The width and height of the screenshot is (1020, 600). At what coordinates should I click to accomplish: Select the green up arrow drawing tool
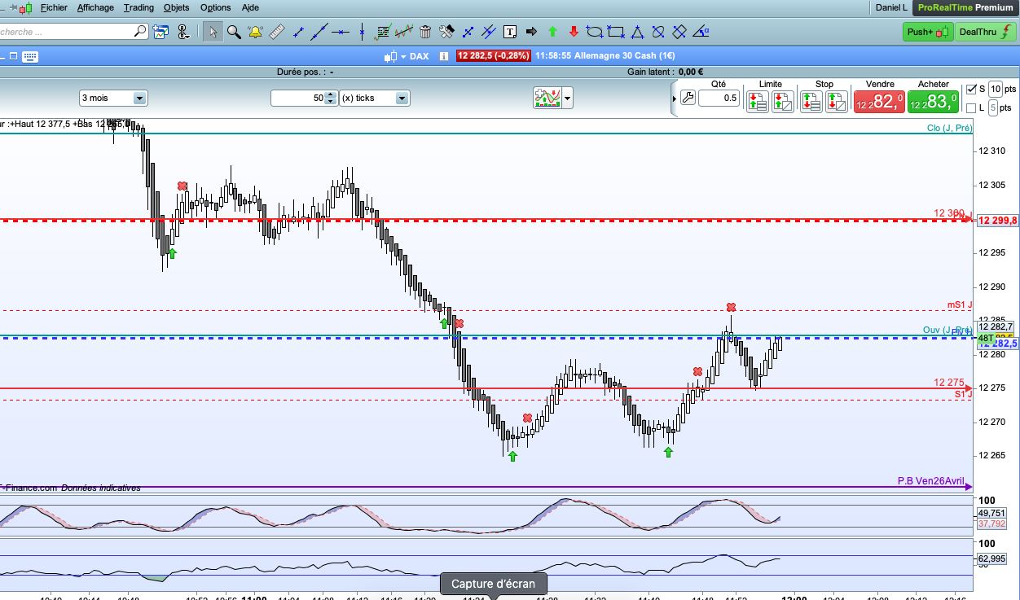click(x=552, y=33)
